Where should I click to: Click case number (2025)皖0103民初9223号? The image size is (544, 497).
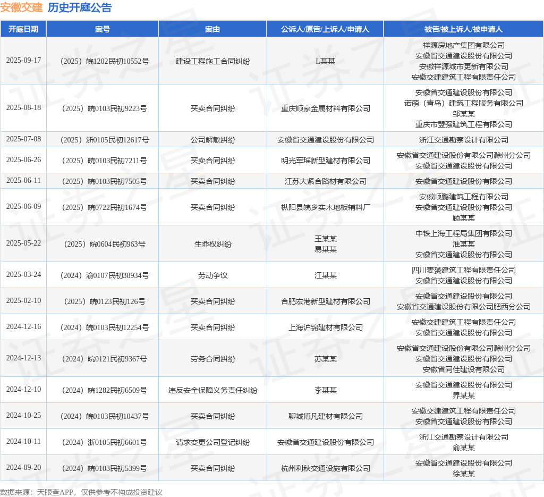[x=105, y=108]
